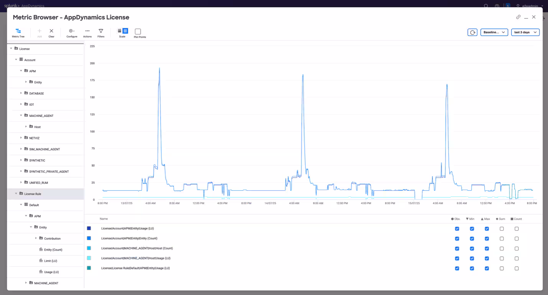The width and height of the screenshot is (548, 295).
Task: Click the color swatch for License Rule Usage
Action: (89, 268)
